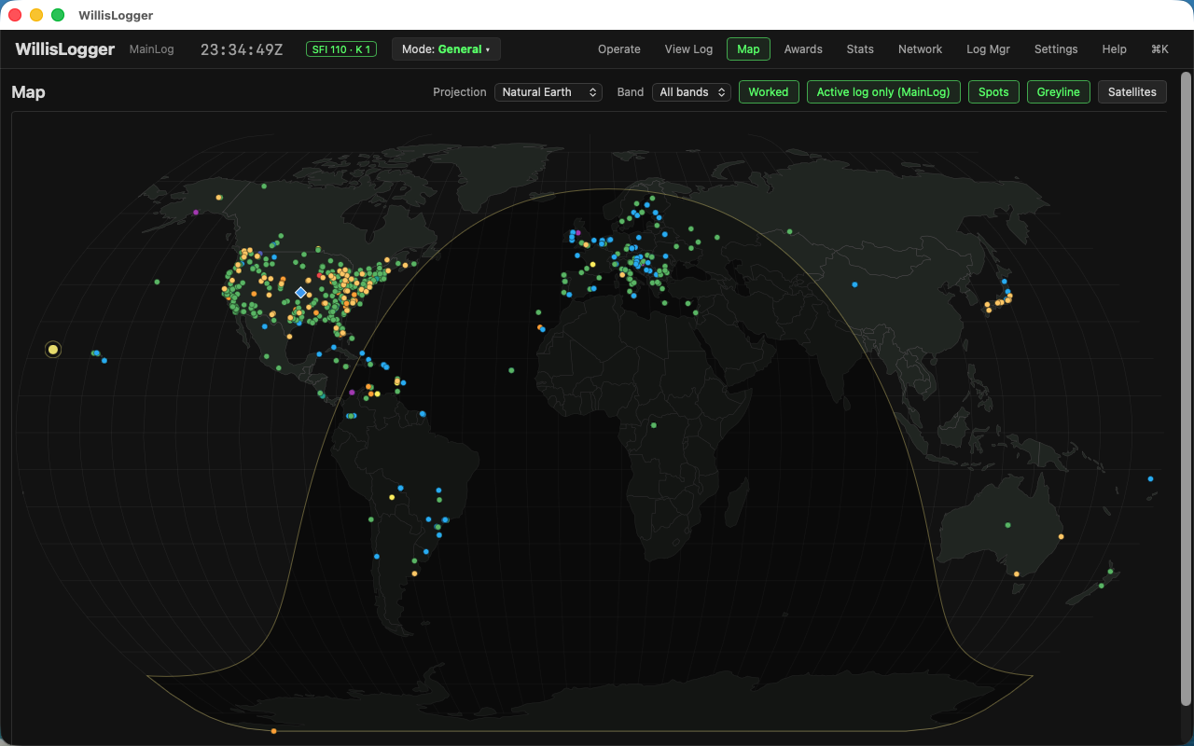Switch to the View Log tab
Screen dimensions: 1194x746
[688, 49]
